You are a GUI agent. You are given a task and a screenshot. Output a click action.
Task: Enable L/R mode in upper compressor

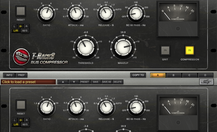pyautogui.click(x=16, y=31)
